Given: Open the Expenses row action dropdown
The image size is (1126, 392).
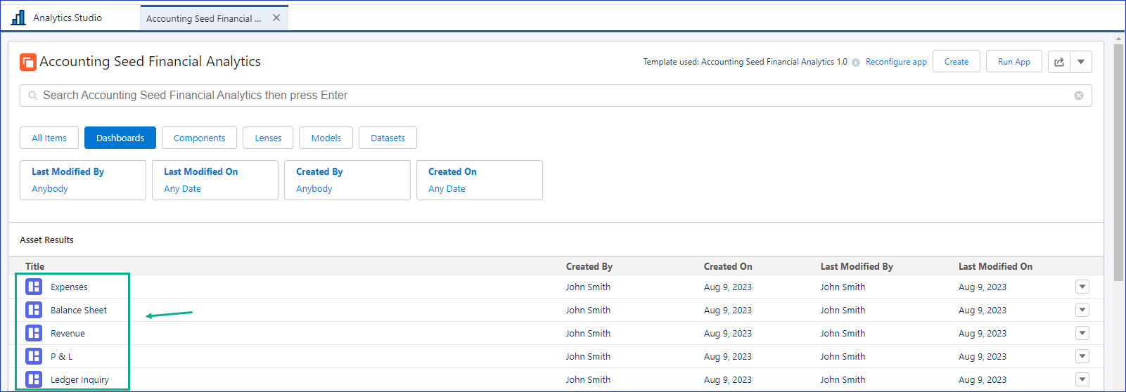Looking at the screenshot, I should point(1082,287).
